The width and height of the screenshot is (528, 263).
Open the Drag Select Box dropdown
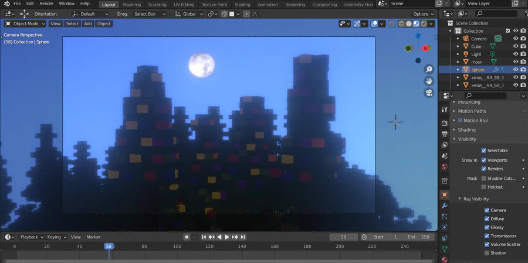pyautogui.click(x=149, y=14)
